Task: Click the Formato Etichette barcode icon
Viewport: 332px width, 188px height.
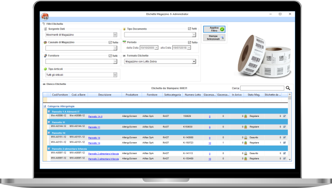Action: pos(124,56)
